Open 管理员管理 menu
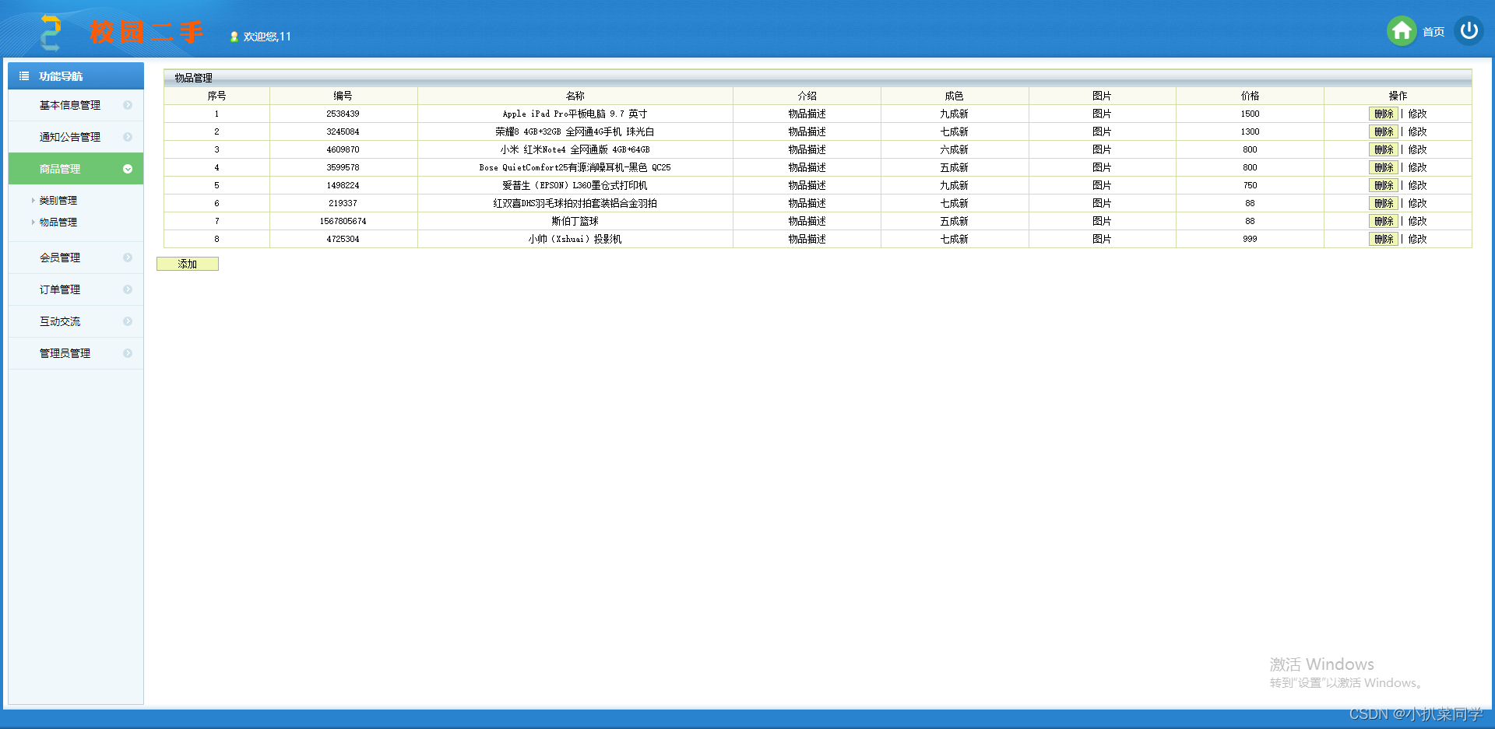 [x=76, y=353]
